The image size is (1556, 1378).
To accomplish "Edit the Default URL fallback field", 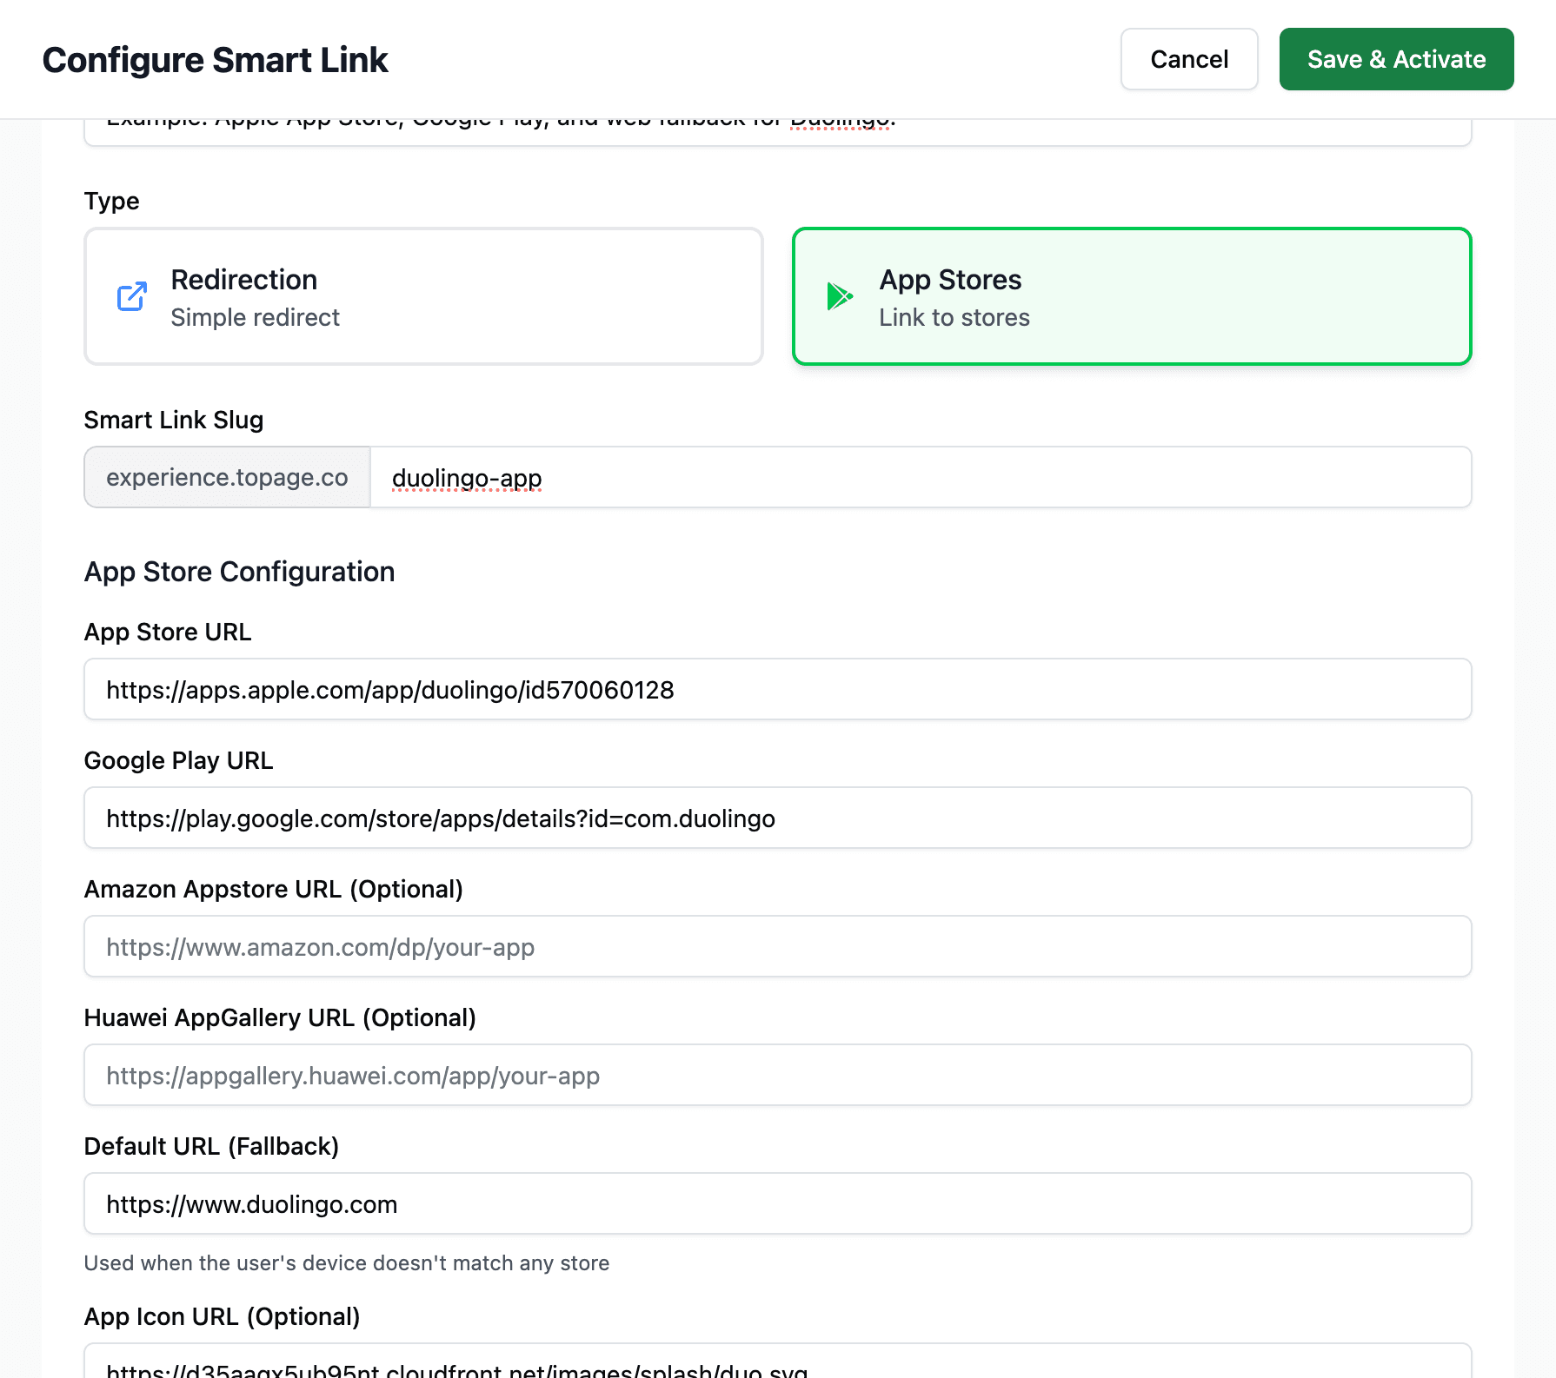I will 778,1203.
